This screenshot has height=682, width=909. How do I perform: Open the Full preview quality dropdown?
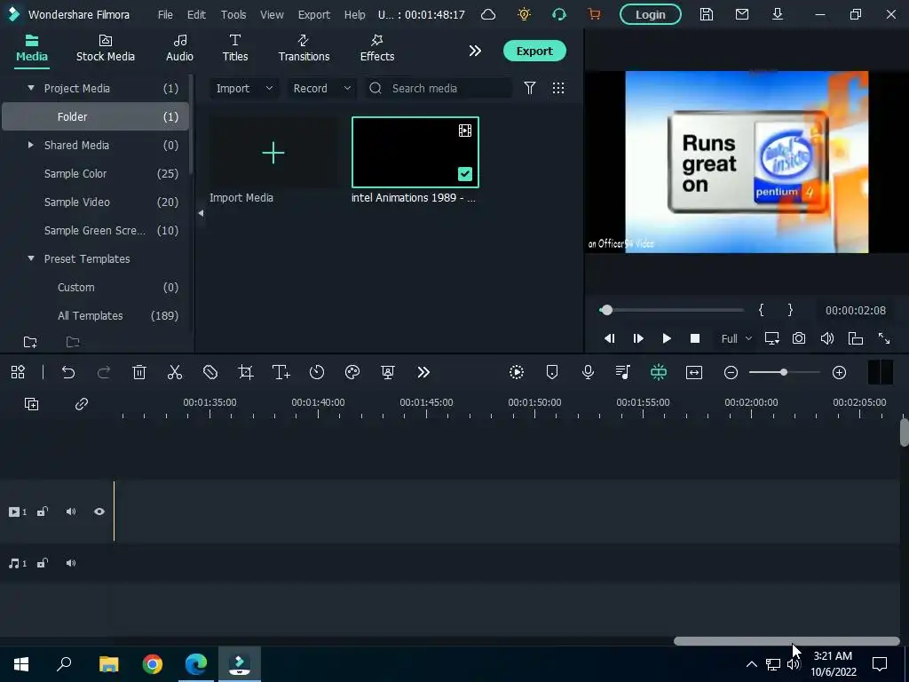tap(736, 338)
